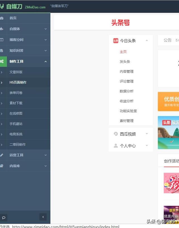Expand the 内容库 menu chevron
The image size is (179, 228).
point(46,166)
